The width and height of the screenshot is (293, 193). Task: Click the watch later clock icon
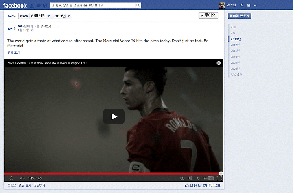pos(198,178)
